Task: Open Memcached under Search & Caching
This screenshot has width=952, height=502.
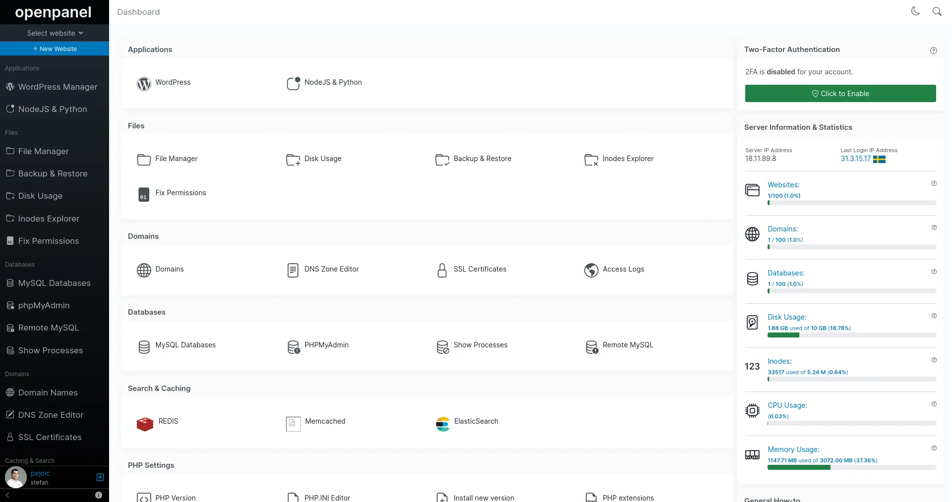Action: click(293, 424)
